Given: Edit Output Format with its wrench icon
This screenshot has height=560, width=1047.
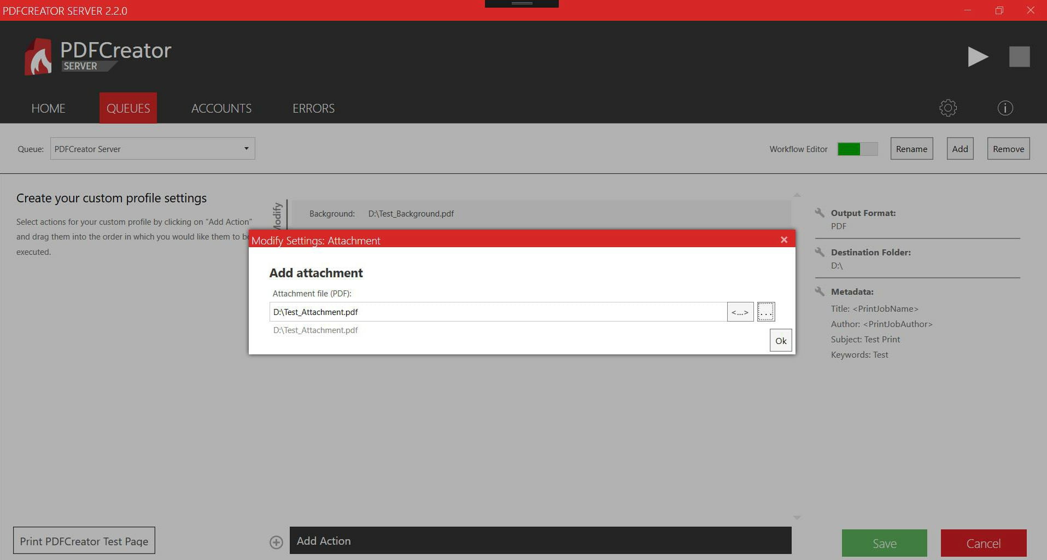Looking at the screenshot, I should coord(819,213).
